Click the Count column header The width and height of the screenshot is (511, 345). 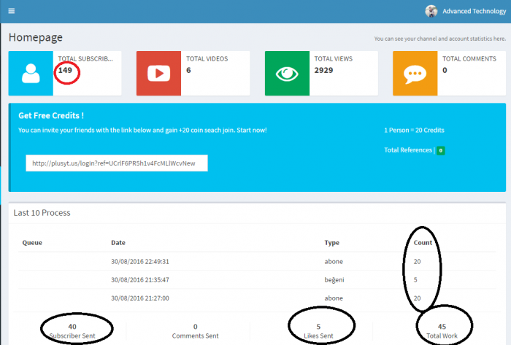(x=423, y=243)
